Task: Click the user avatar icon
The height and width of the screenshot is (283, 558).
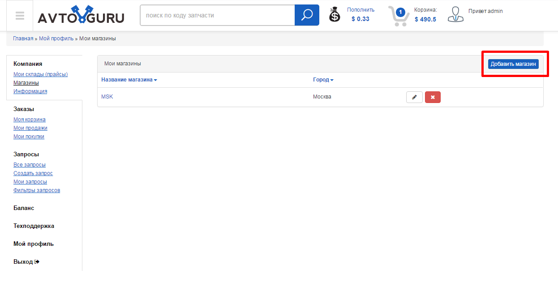Action: point(455,15)
